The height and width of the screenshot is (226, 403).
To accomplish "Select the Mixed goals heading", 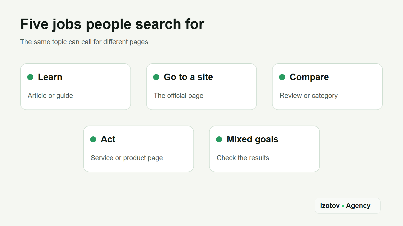I will tap(252, 140).
